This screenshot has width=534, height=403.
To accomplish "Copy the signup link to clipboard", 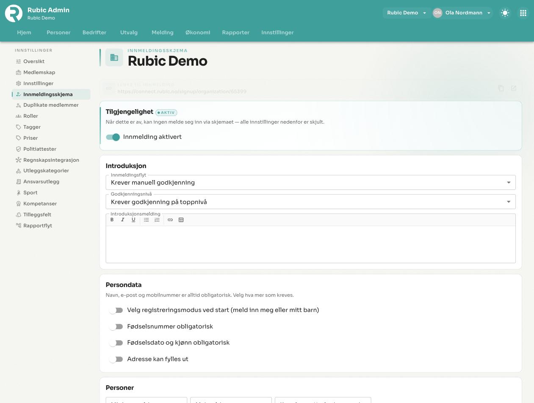I will point(501,88).
